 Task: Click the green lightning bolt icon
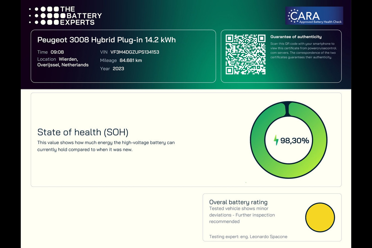tap(276, 140)
